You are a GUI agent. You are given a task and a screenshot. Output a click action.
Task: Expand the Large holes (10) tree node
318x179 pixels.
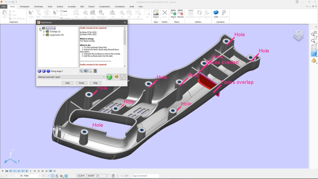tap(43, 35)
